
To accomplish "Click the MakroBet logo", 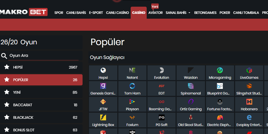I will [x=24, y=12].
